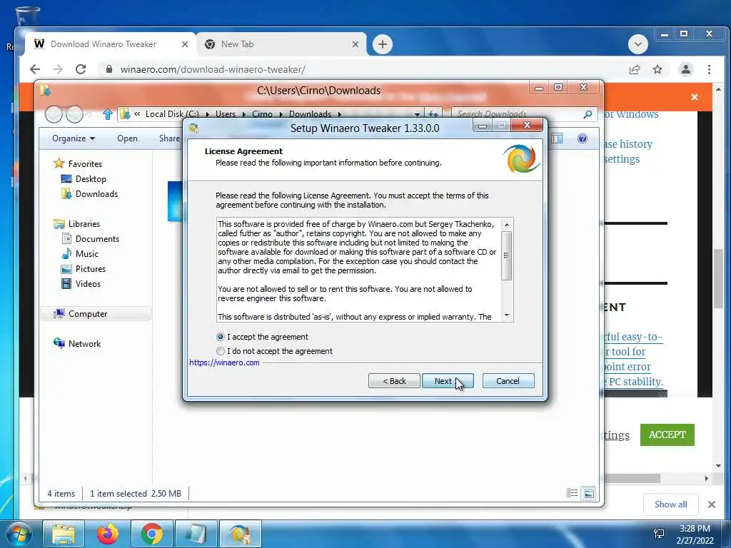Toggle the Explorer preview pane icon
The image size is (731, 548).
(557, 138)
